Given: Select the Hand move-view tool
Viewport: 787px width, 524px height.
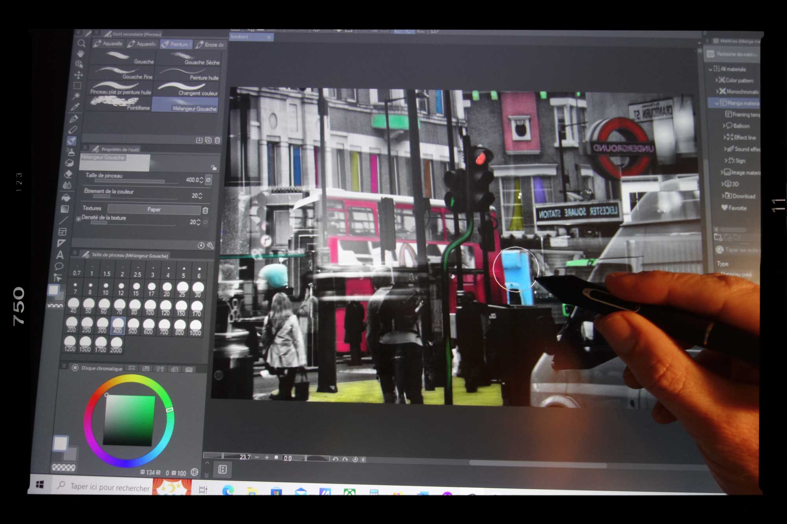Looking at the screenshot, I should [80, 53].
